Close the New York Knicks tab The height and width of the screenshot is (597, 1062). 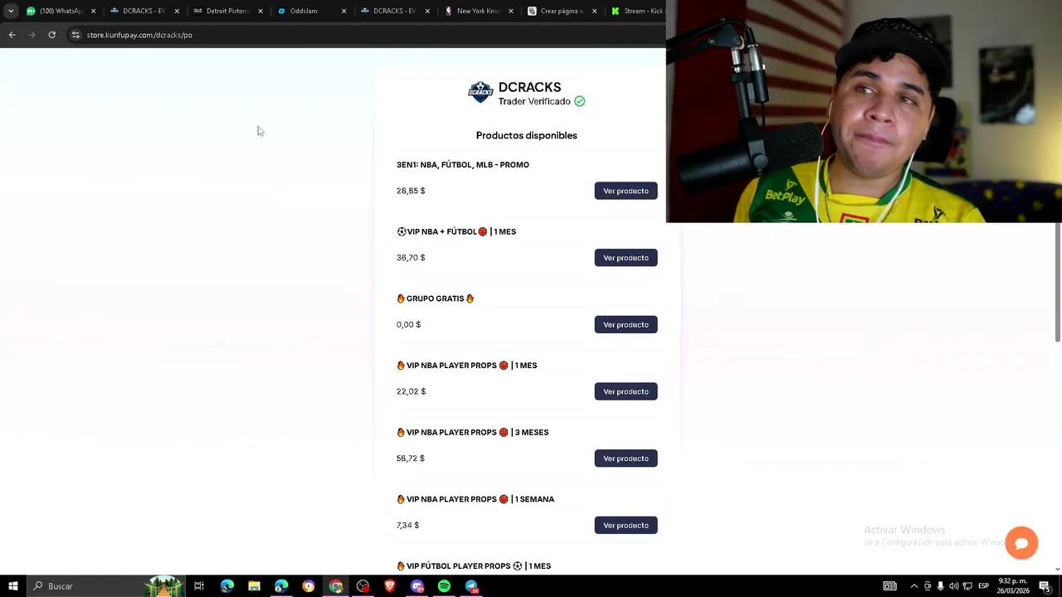coord(511,11)
